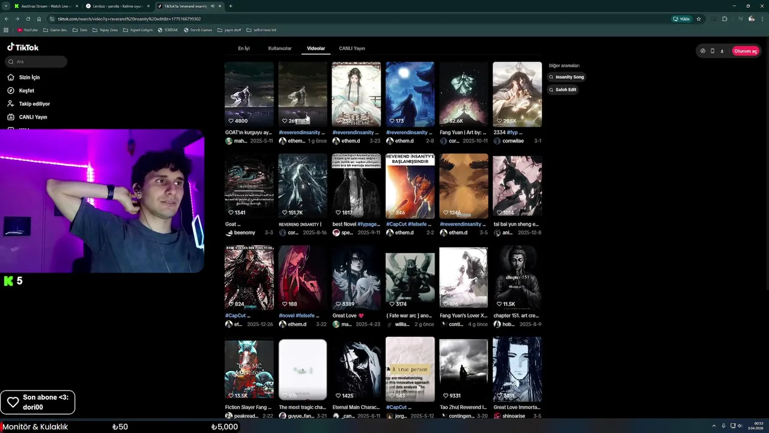
Task: Open the CANLI Yayın TV icon
Action: (x=11, y=117)
